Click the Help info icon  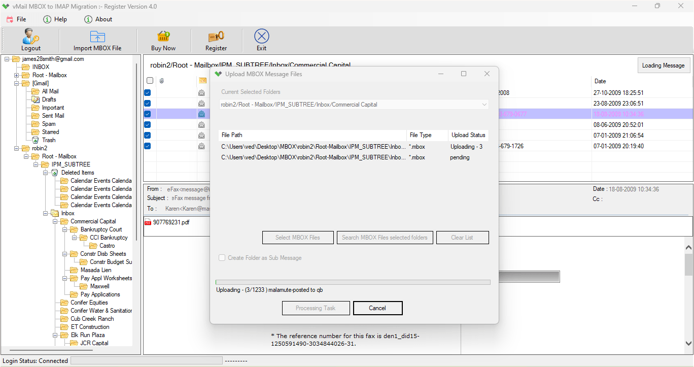pos(47,19)
